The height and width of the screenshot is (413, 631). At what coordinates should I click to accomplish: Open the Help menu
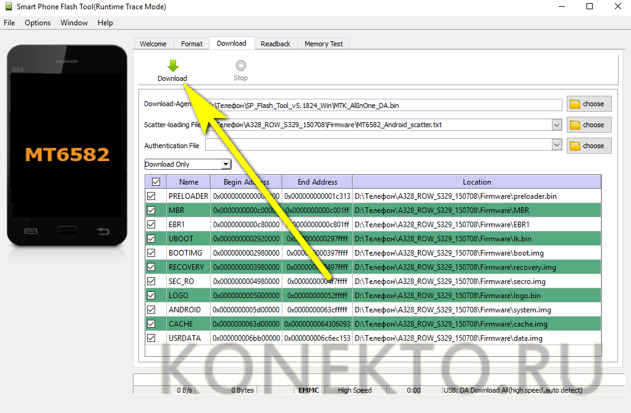105,23
